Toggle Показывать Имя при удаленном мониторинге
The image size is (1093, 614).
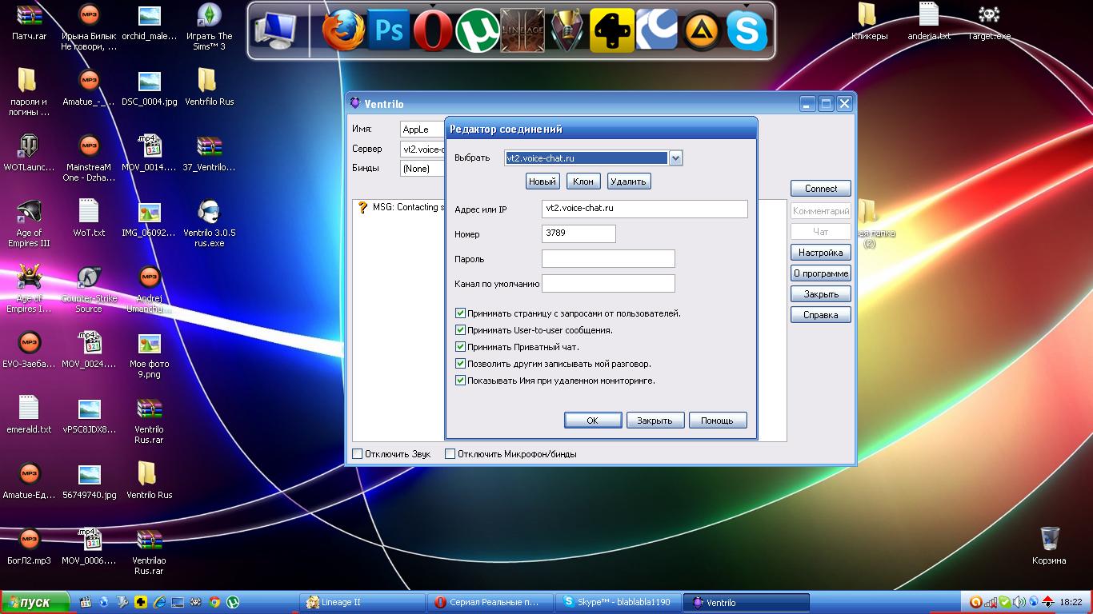coord(460,381)
